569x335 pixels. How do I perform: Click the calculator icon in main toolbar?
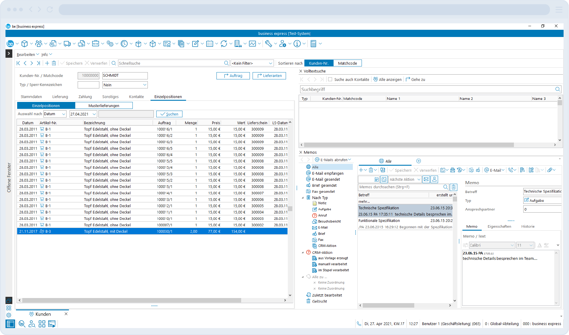(x=313, y=44)
